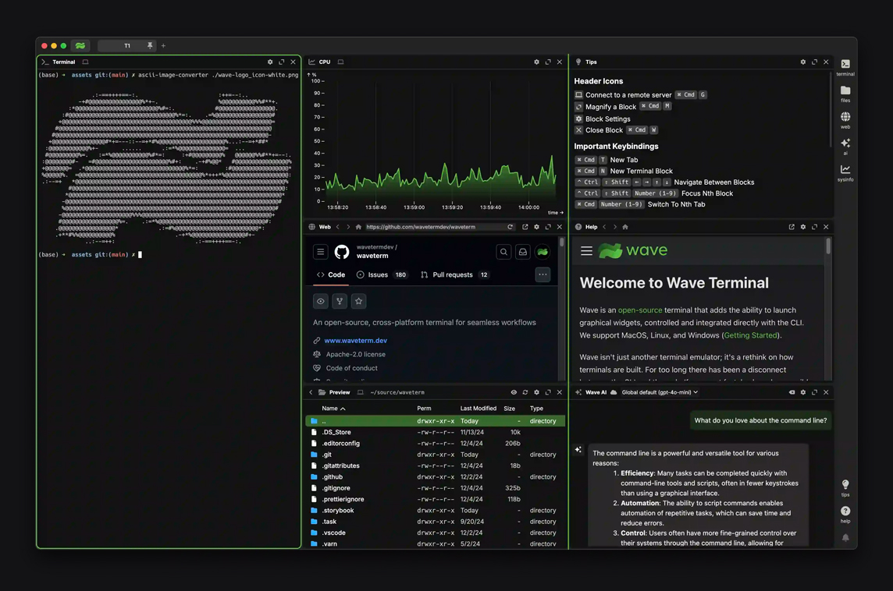The width and height of the screenshot is (893, 591).
Task: Click the wave logo in Help docs
Action: 633,251
